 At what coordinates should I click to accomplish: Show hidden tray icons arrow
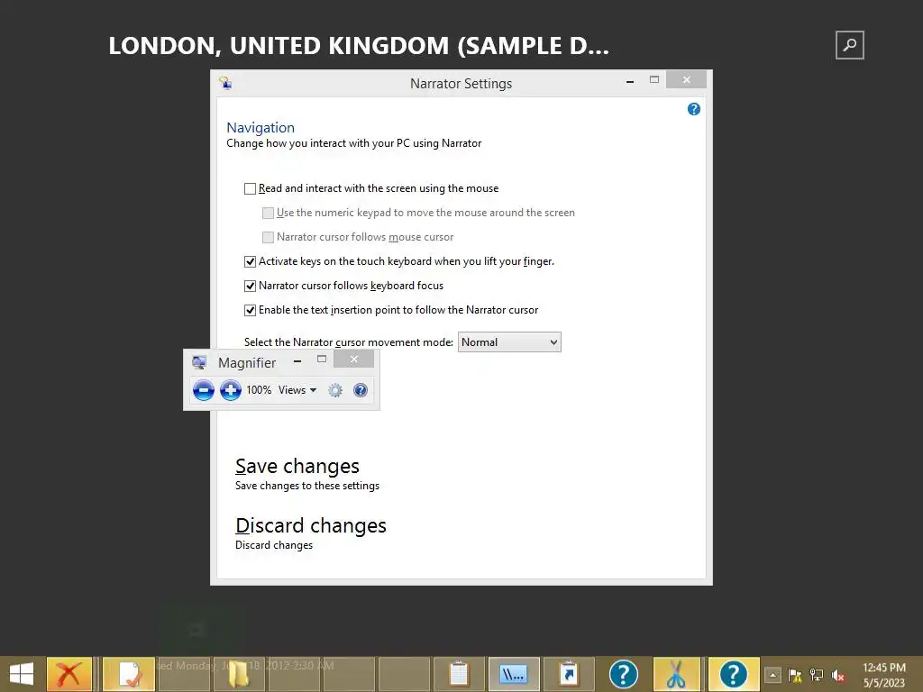tap(772, 675)
